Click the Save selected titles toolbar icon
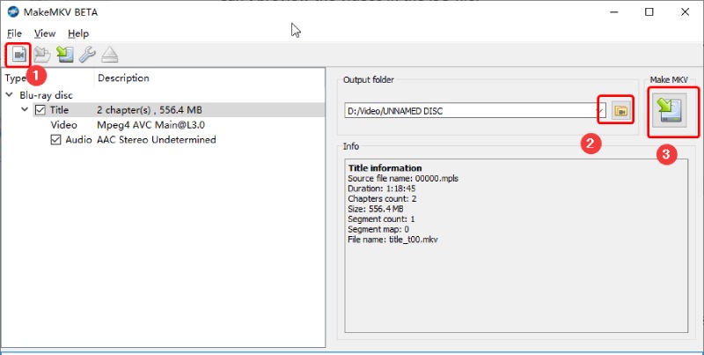 65,55
